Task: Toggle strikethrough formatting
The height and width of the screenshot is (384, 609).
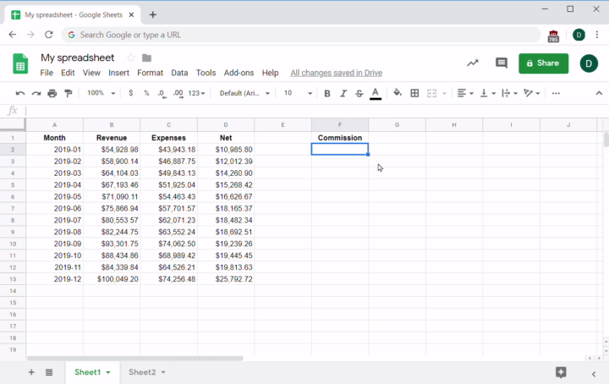Action: point(359,93)
